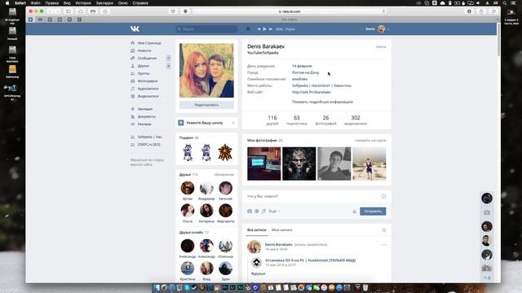Click the VK logo in header
This screenshot has height=293, width=522.
135,29
